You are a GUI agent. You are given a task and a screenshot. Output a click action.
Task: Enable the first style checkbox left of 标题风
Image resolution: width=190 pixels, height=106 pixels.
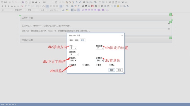coord(70,65)
